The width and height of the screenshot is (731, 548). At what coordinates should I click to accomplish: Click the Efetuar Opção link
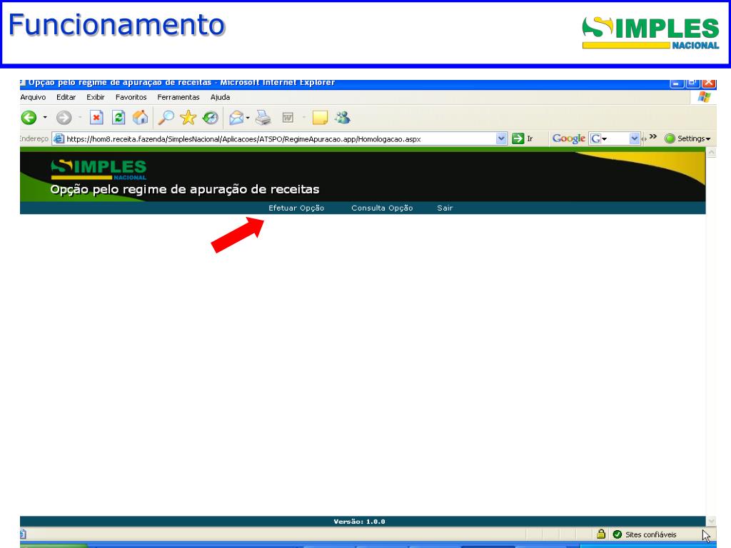[x=296, y=208]
